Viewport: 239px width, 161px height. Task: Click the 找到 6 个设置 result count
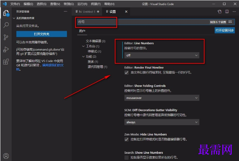click(218, 22)
